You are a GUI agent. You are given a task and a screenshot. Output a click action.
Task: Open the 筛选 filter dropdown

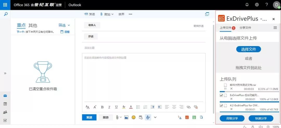[x=64, y=25]
